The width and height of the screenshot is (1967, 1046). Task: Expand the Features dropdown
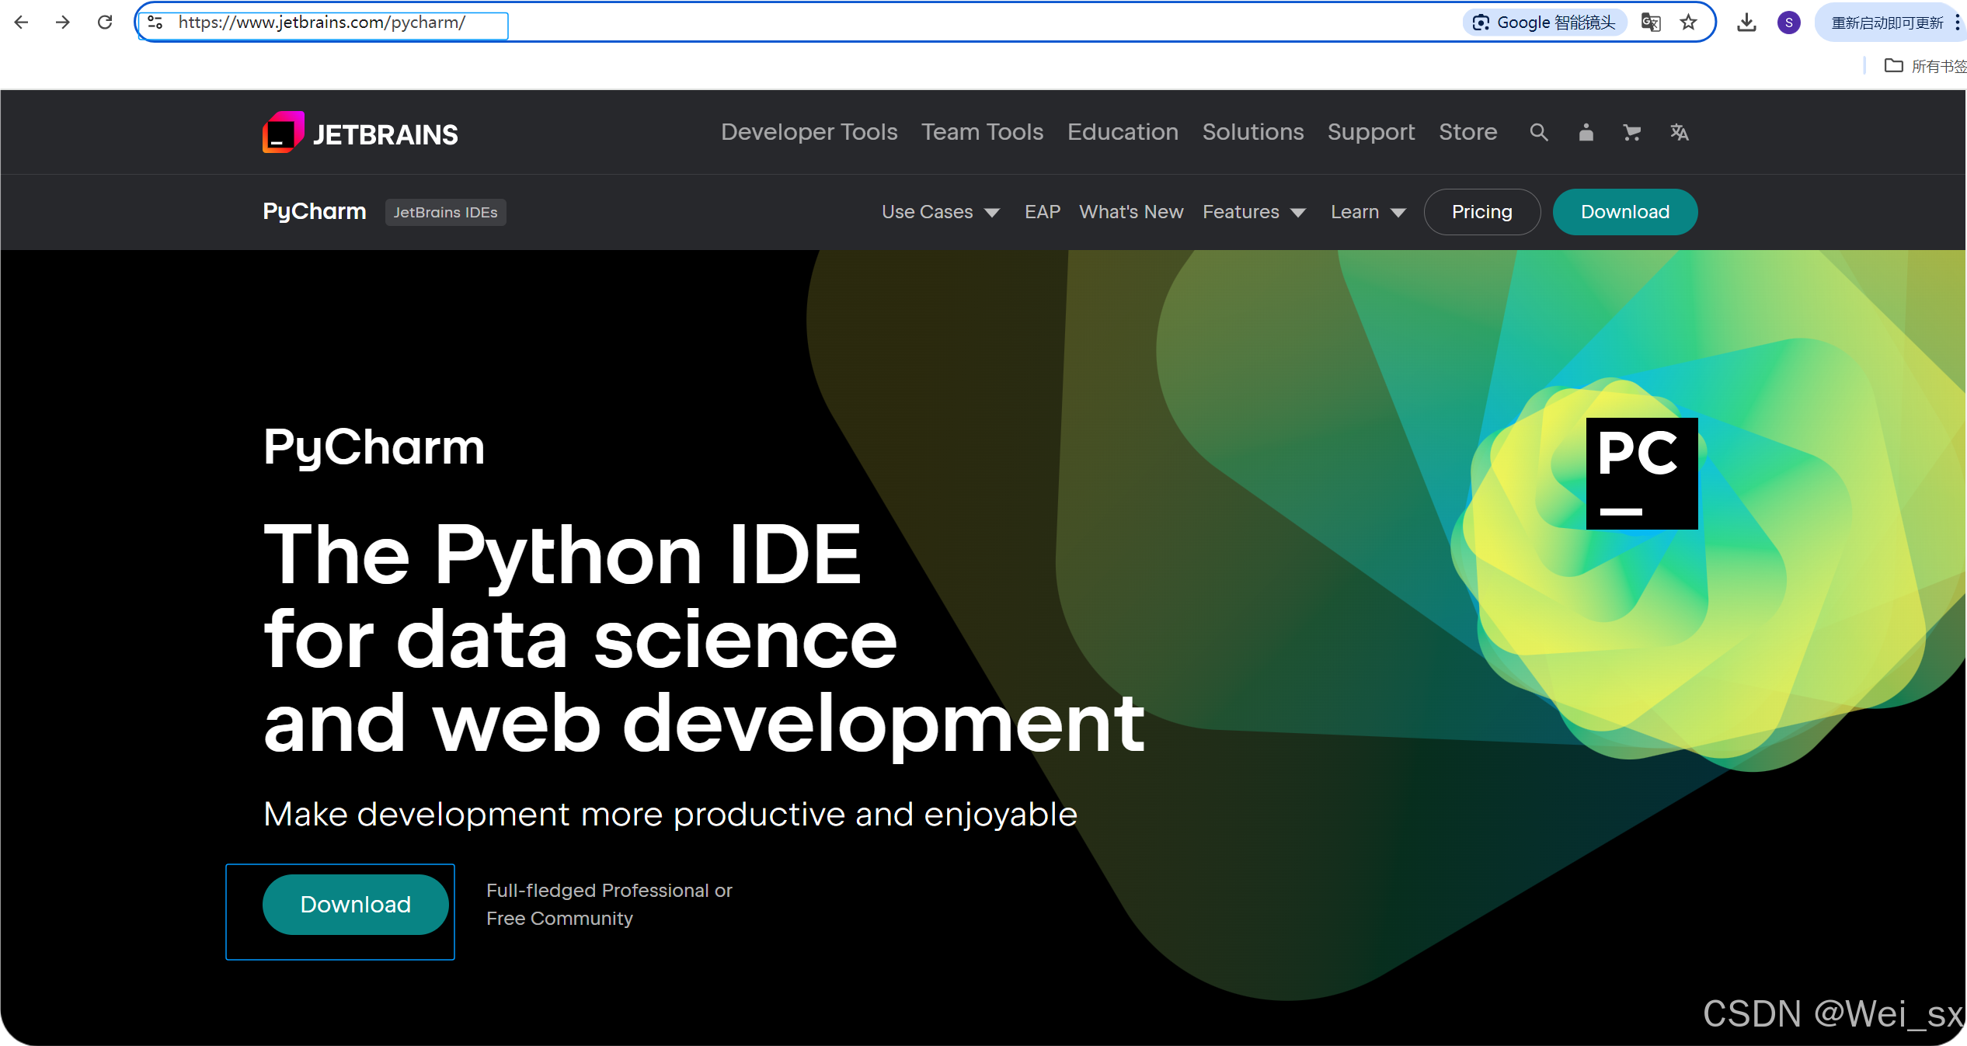1254,212
